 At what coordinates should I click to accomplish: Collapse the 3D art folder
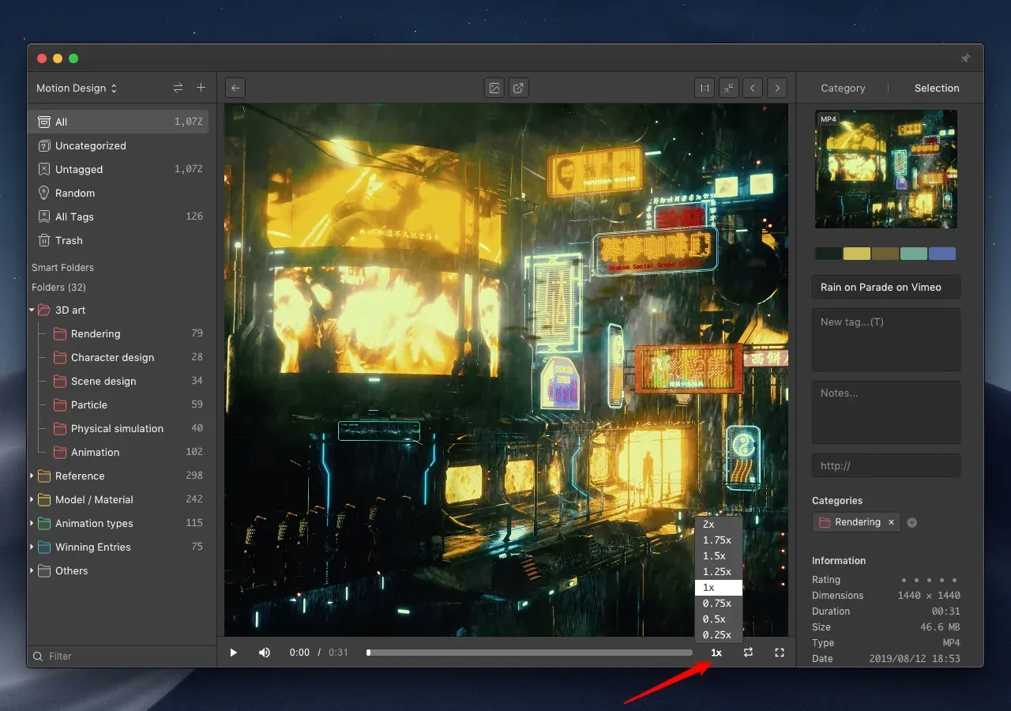tap(32, 310)
